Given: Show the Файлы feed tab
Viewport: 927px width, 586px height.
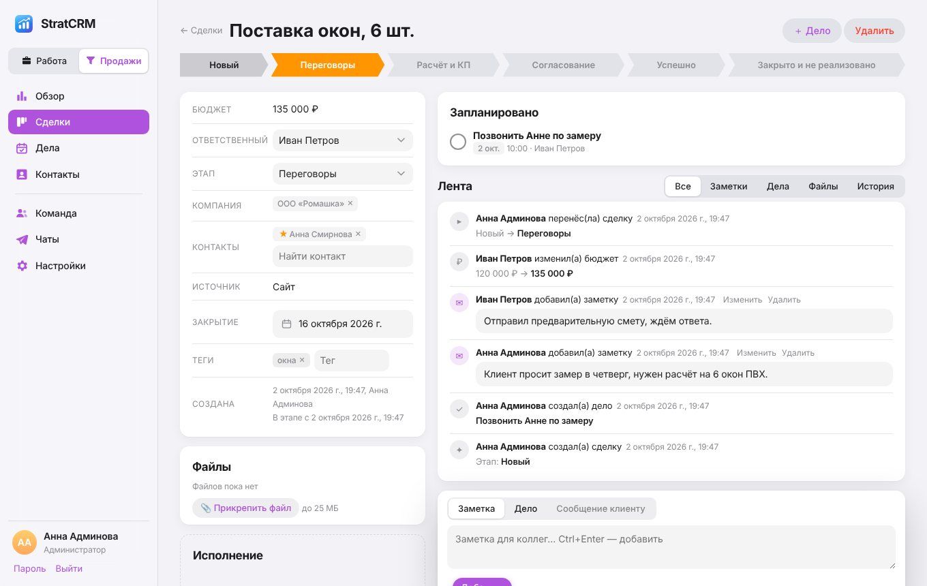Looking at the screenshot, I should (823, 186).
